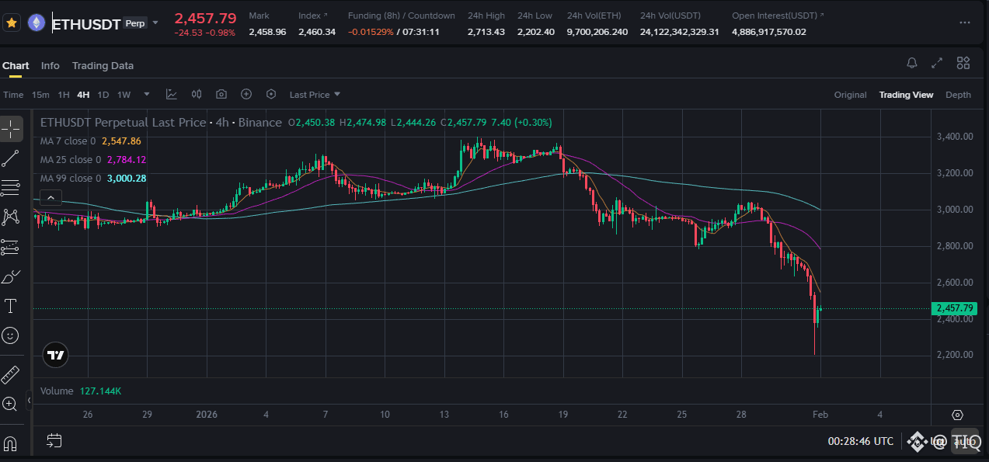Screen dimensions: 989x462
Task: Switch to Trading View chart mode
Action: (906, 95)
